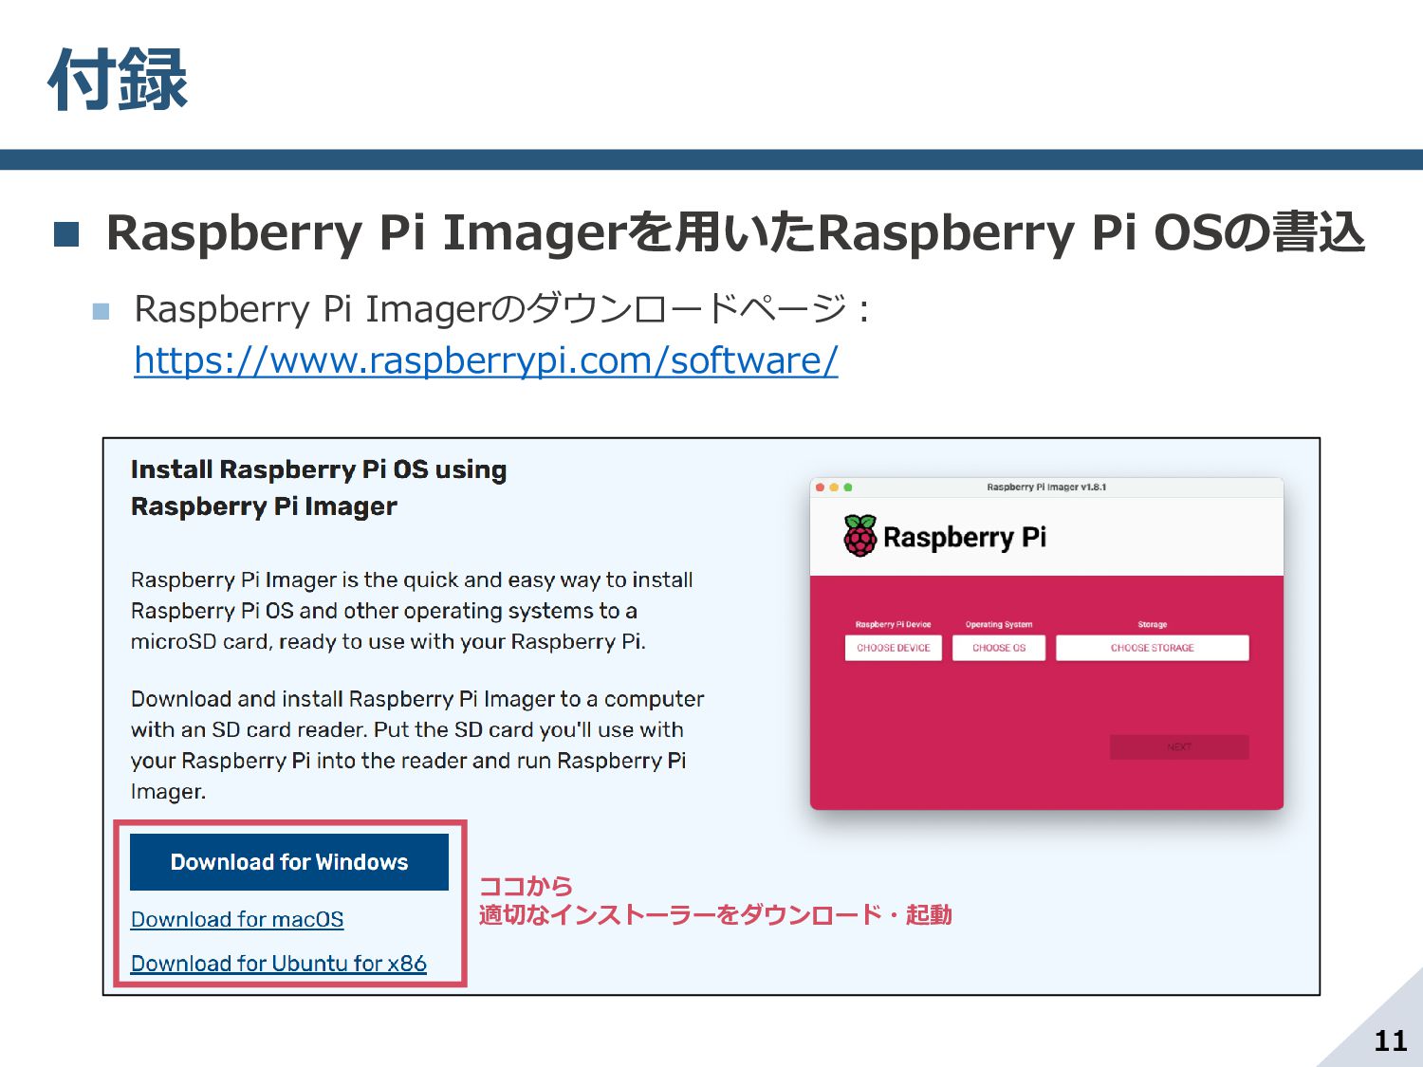The image size is (1423, 1067).
Task: Click CHOOSE OS in the Imager window
Action: pos(999,648)
